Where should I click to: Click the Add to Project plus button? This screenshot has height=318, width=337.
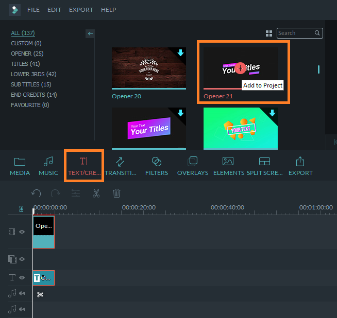pyautogui.click(x=240, y=68)
